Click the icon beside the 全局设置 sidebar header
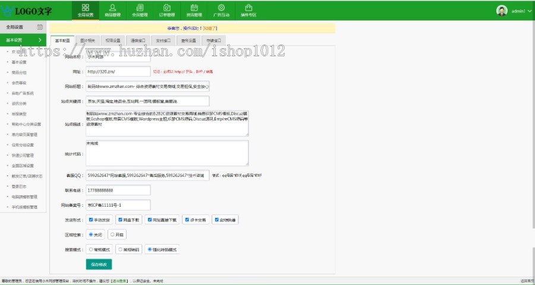Viewport: 535px width, 285px height. 40,27
